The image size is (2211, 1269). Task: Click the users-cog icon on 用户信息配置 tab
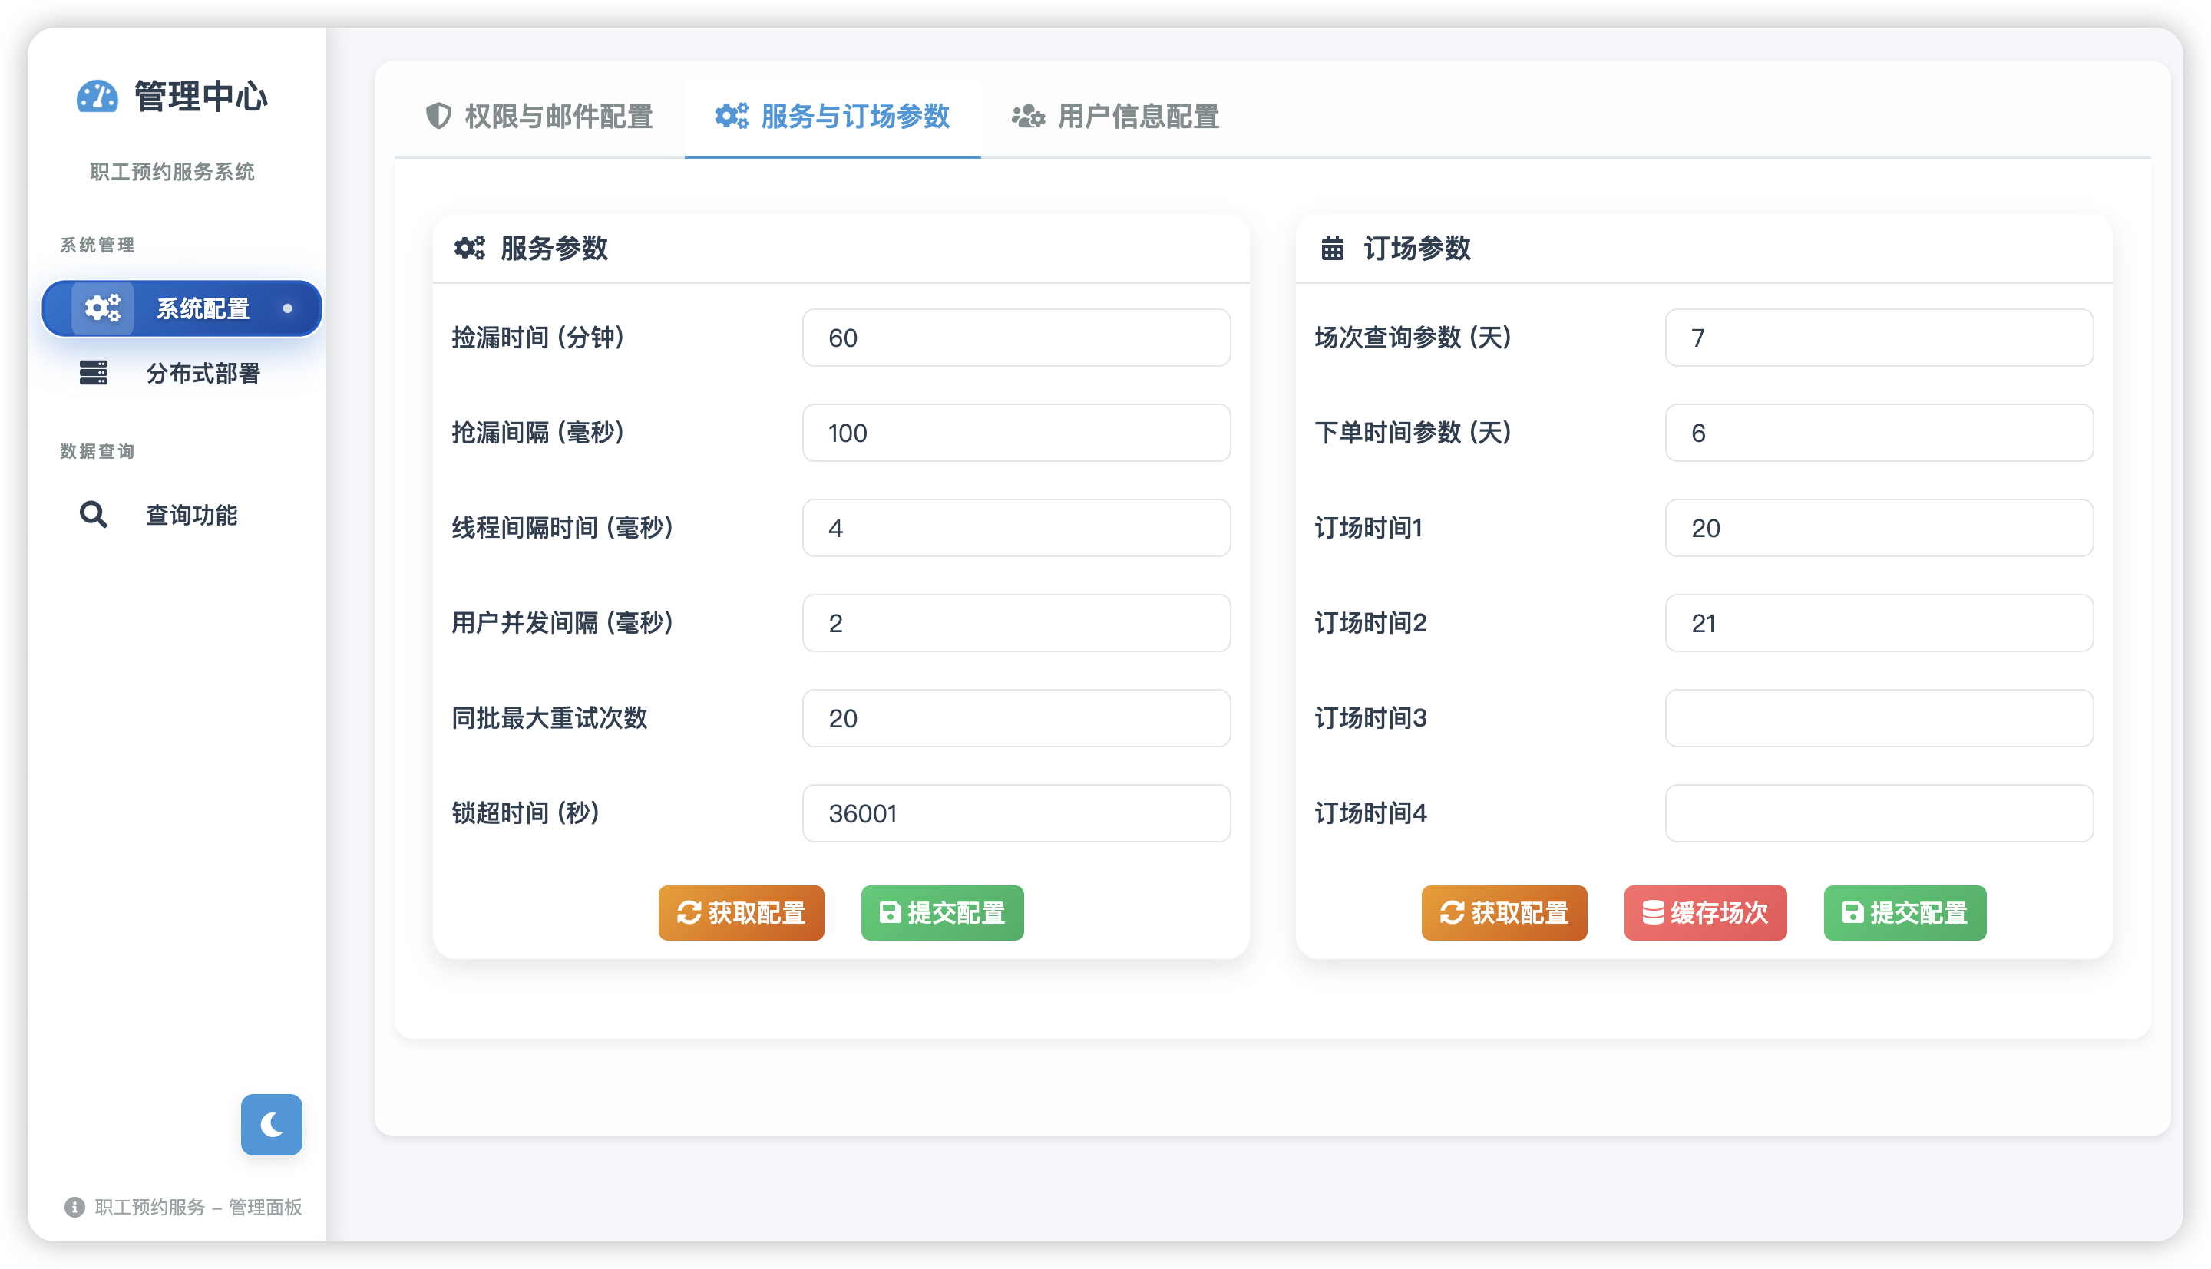pyautogui.click(x=1028, y=116)
